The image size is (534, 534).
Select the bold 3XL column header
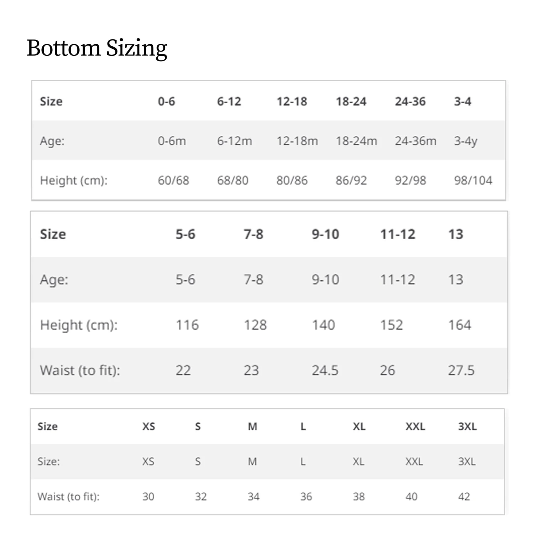tap(467, 426)
